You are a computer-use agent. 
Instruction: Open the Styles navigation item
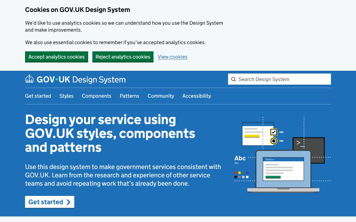66,96
